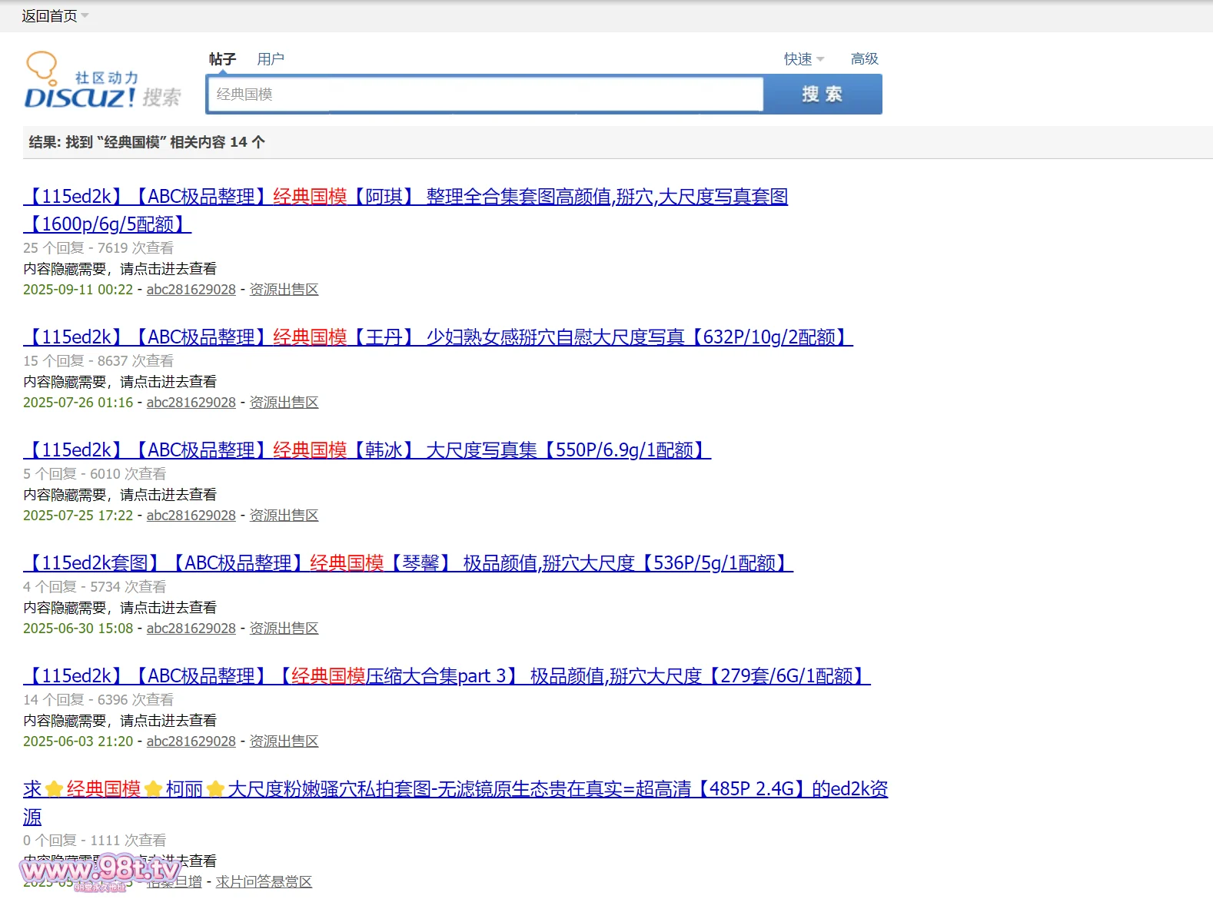Open the result titled with 536P/5g
The height and width of the screenshot is (899, 1213).
407,563
